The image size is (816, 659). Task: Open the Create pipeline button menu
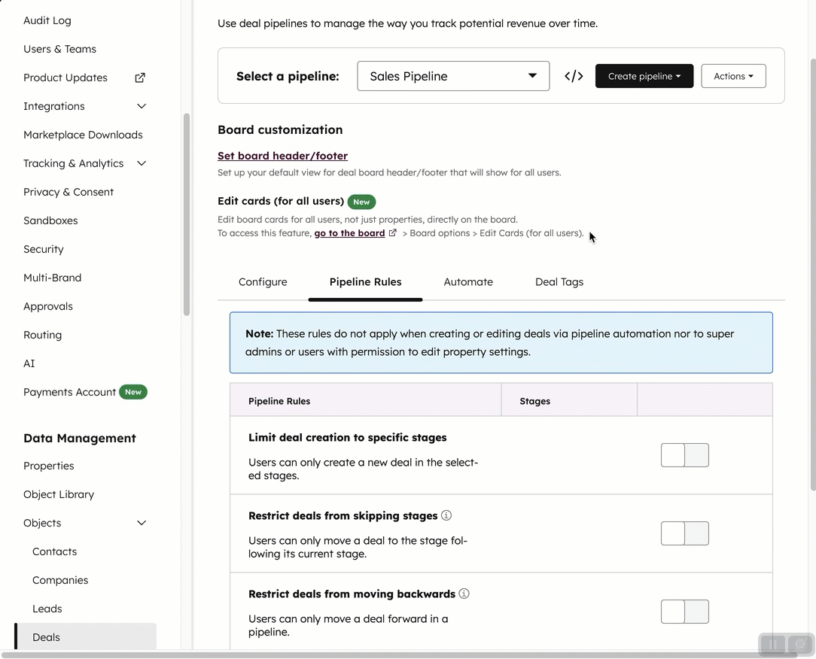point(644,75)
